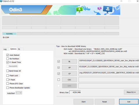Browse for AP file
The height and width of the screenshot is (105, 139).
(x=69, y=68)
